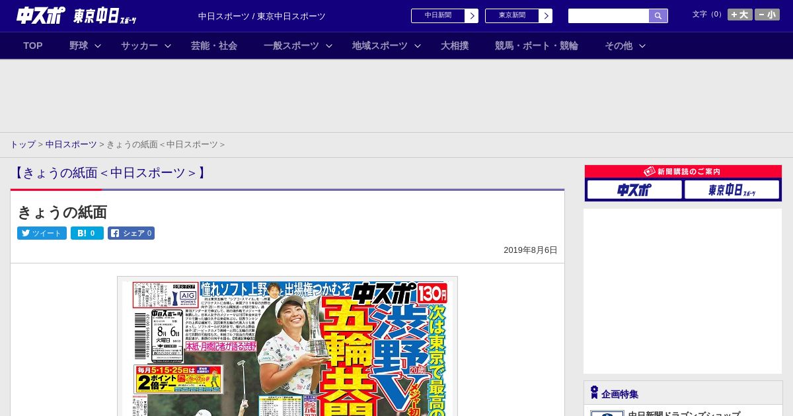This screenshot has height=416, width=793.
Task: Click 中日スポーツ breadcrumb link
Action: pos(71,145)
